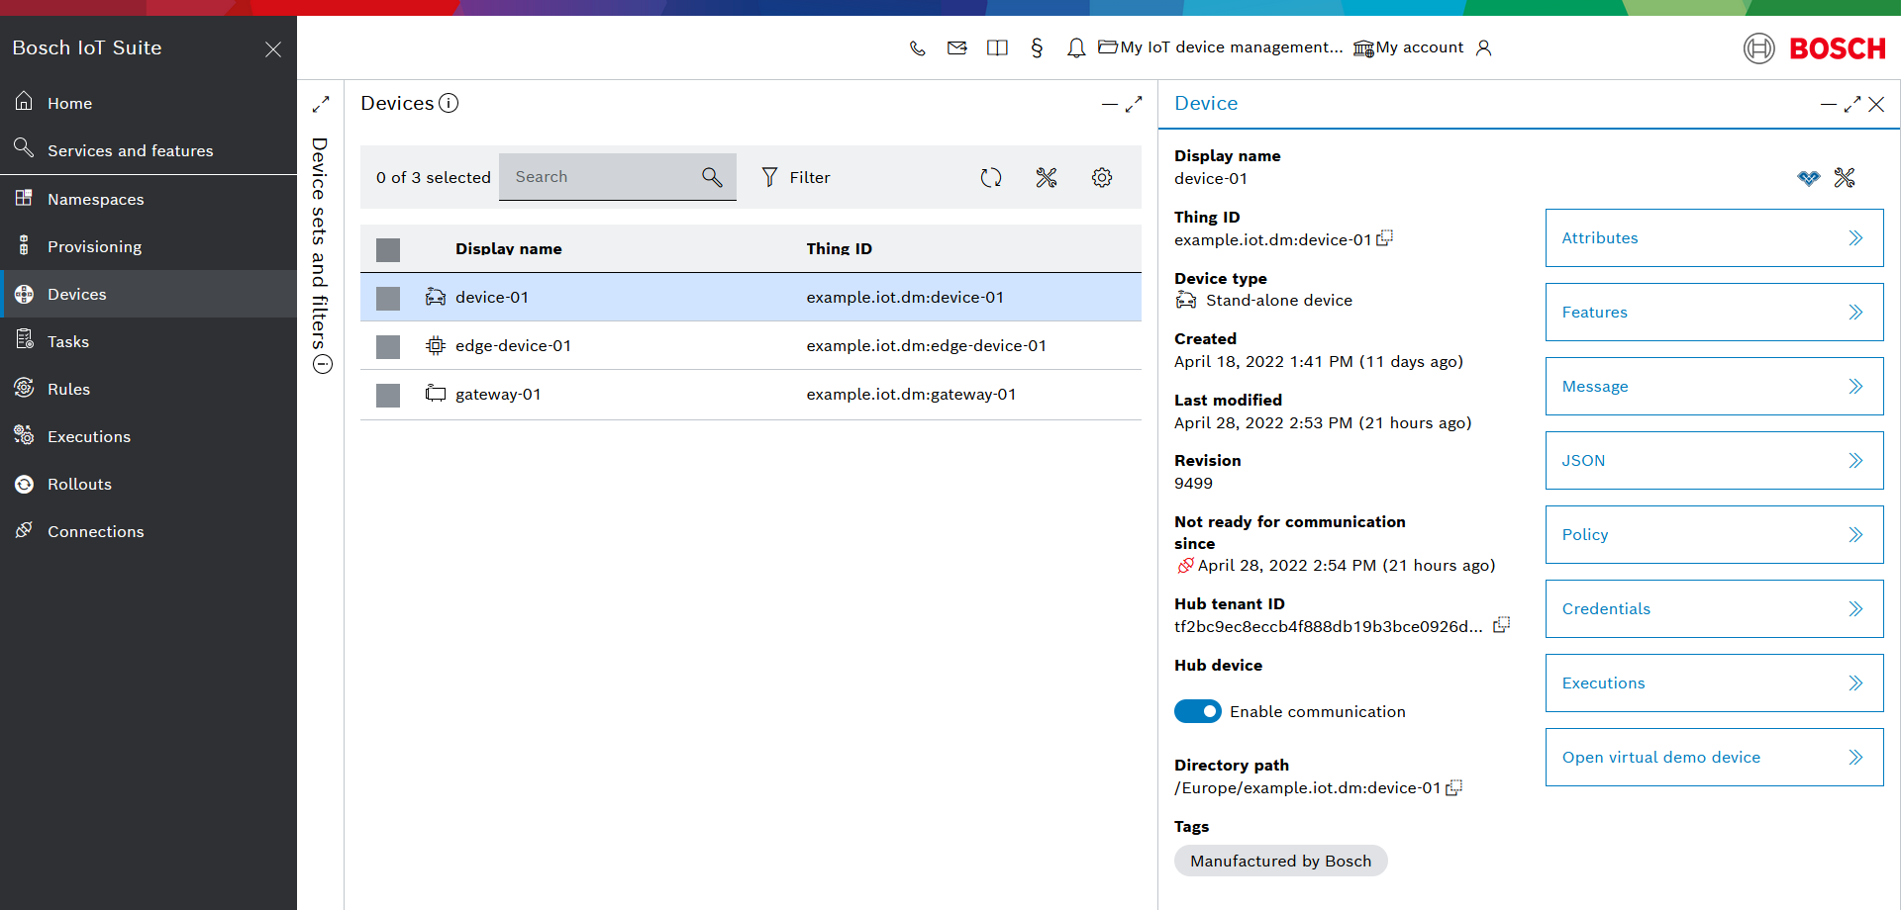Open Provisioning in sidebar
This screenshot has width=1901, height=910.
(149, 246)
